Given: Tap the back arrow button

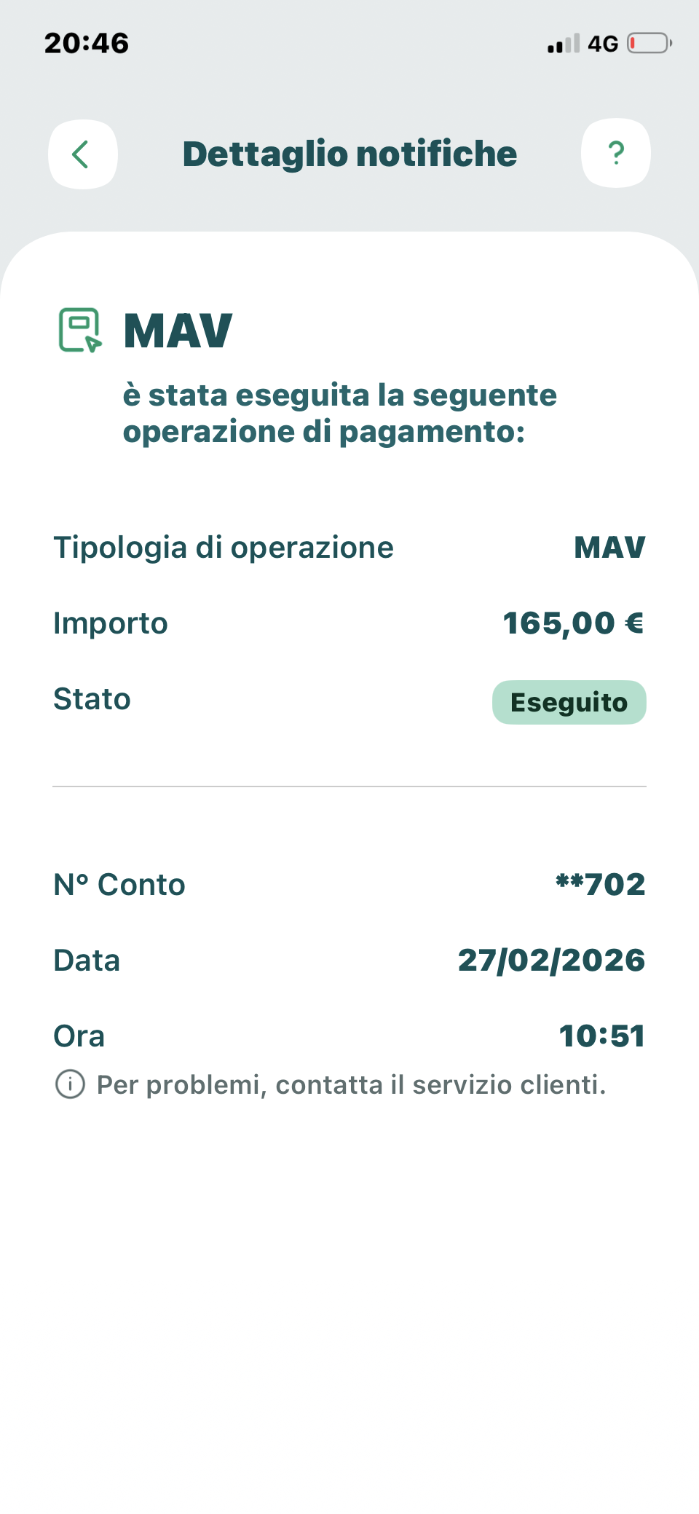Looking at the screenshot, I should click(82, 154).
